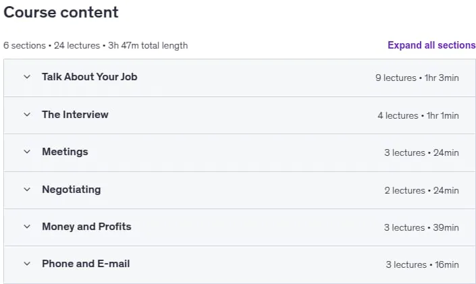
Task: Click the 3 lectures 16min label
Action: (422, 264)
